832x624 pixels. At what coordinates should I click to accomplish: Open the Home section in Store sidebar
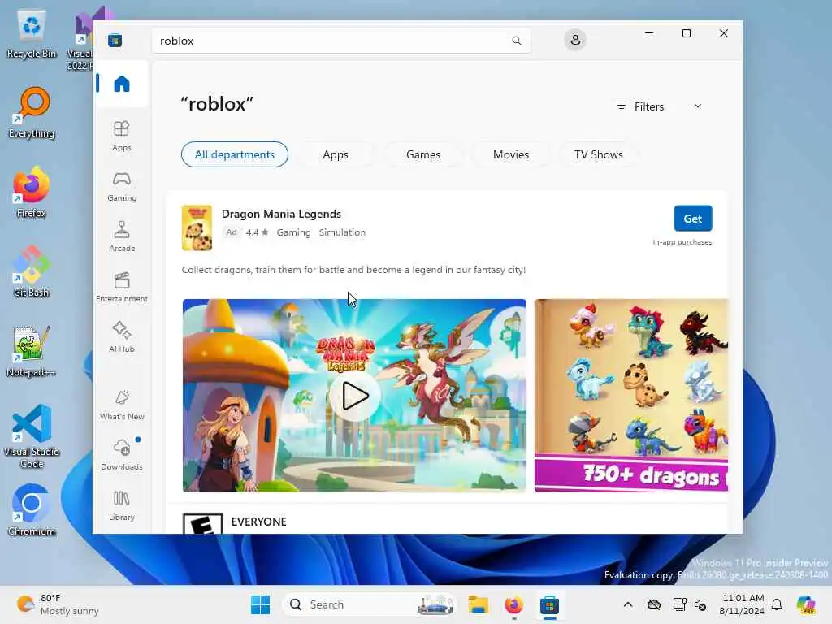pos(122,84)
